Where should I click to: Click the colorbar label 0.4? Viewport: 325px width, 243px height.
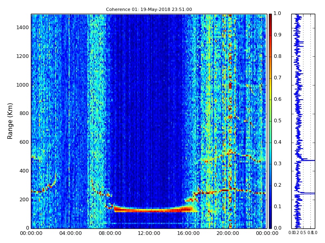tap(277, 142)
